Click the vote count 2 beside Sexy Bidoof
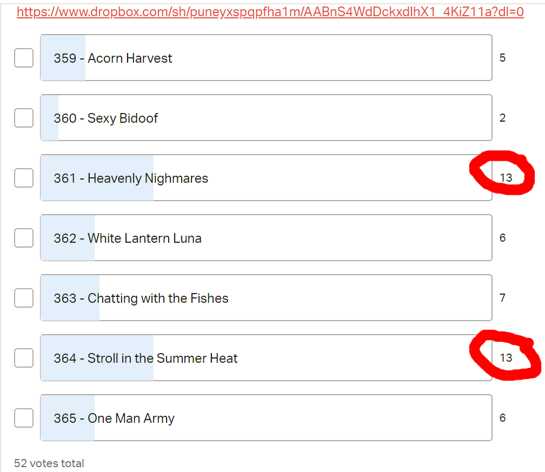 click(x=502, y=118)
